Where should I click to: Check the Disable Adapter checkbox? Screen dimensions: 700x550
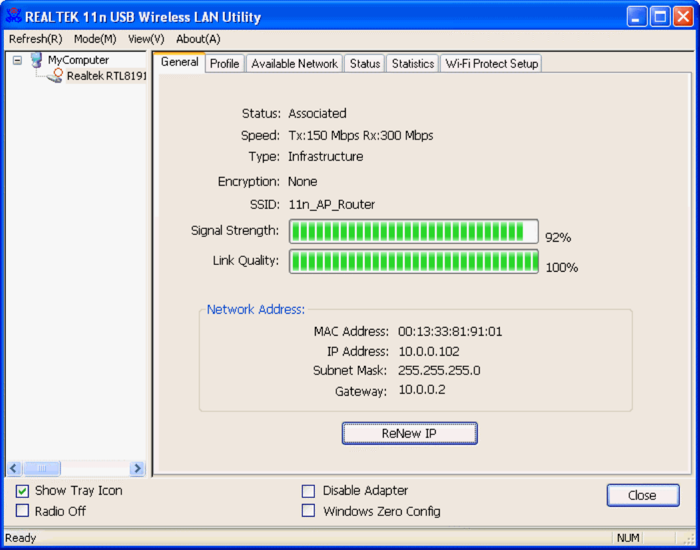tap(308, 491)
